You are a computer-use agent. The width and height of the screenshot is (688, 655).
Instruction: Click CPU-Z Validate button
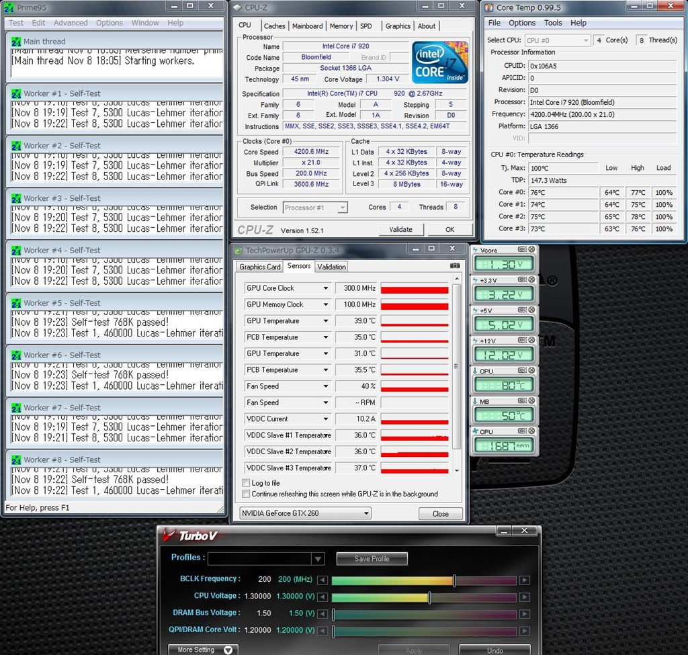pyautogui.click(x=400, y=230)
